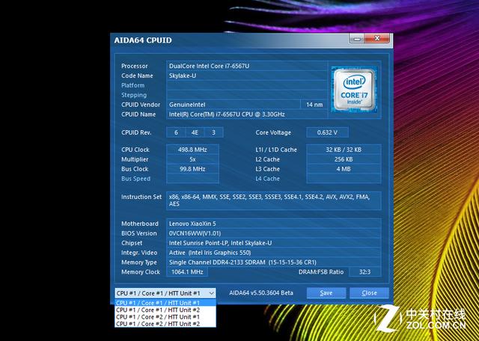Screen dimensions: 479x341
Task: Click the BIOS version 0VCN16WW(V1.01)
Action: click(274, 233)
